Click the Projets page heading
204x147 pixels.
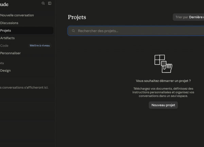77,17
